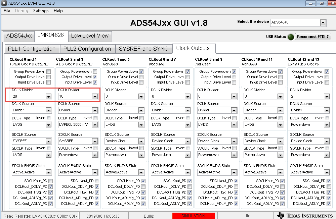Image resolution: width=336 pixels, height=219 pixels.
Task: Click the CLKout 0 and 1 heading
Action: [23, 59]
